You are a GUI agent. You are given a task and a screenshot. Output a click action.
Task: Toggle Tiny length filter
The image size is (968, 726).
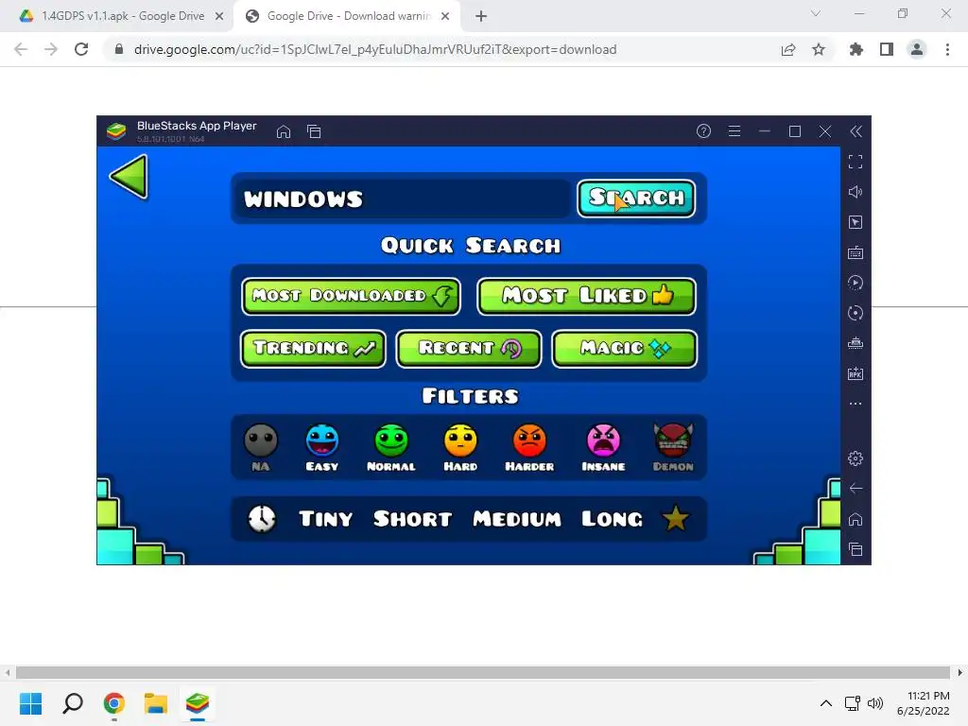(325, 519)
